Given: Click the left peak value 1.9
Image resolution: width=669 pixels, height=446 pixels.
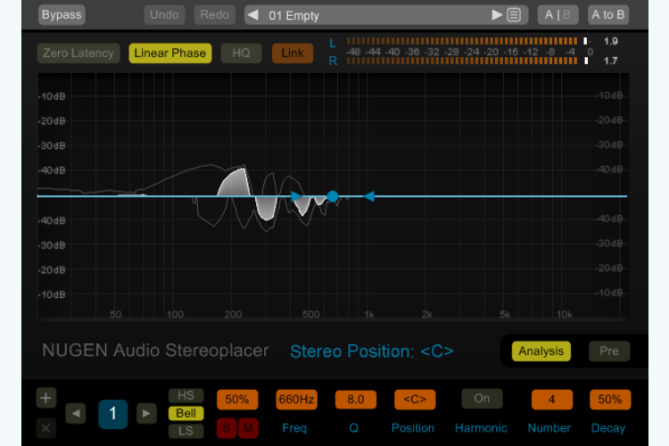Looking at the screenshot, I should tap(610, 41).
